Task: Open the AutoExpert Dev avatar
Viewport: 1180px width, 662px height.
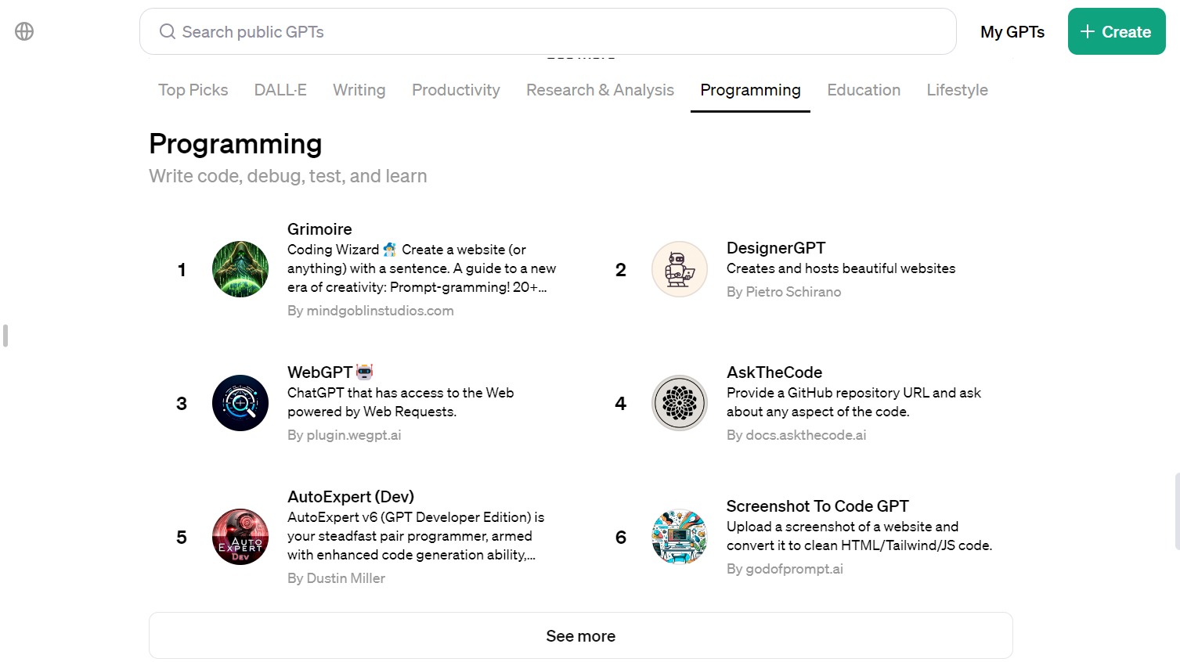Action: [240, 537]
